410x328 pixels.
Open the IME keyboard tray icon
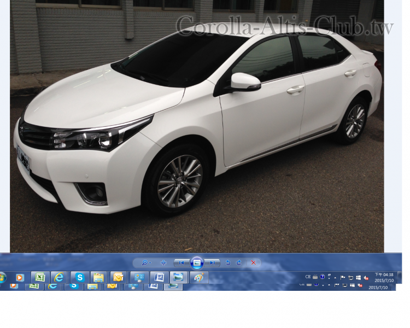click(x=315, y=277)
